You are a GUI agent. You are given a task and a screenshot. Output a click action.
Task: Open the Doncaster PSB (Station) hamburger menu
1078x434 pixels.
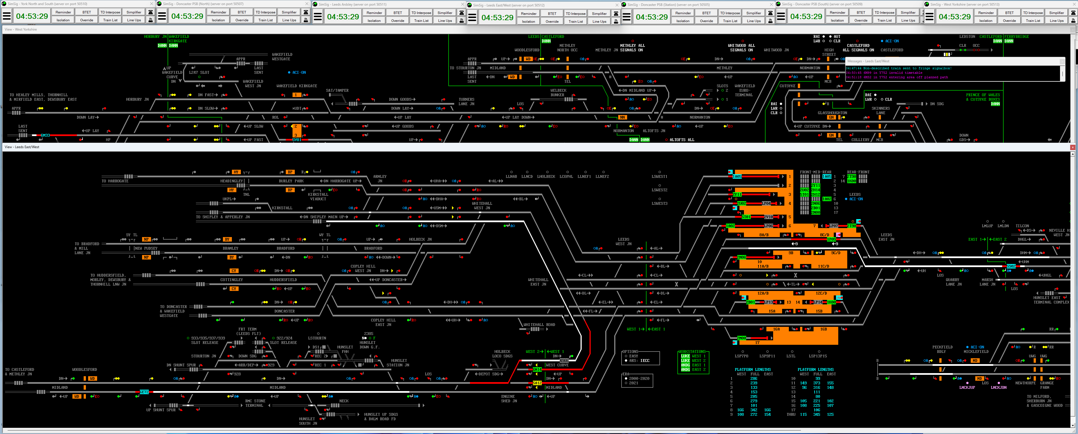click(627, 17)
